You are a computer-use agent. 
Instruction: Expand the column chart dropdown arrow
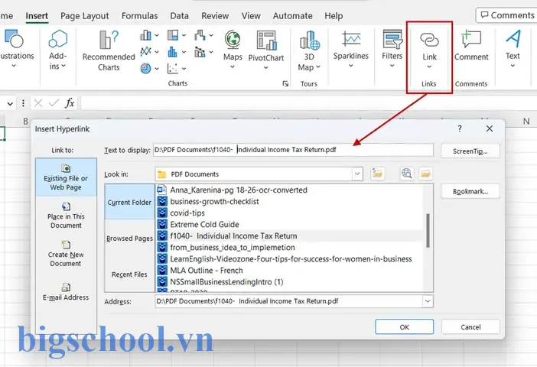pyautogui.click(x=157, y=35)
